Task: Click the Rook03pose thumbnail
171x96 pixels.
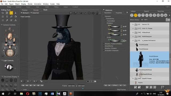Action: (141, 59)
